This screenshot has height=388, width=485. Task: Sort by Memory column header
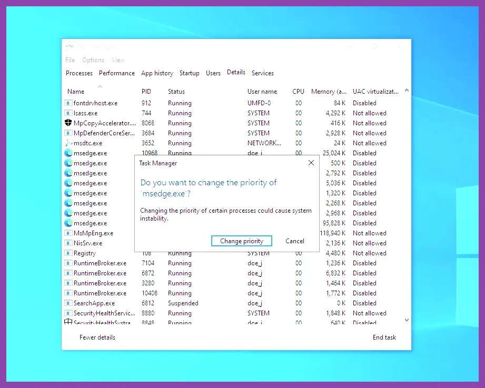pyautogui.click(x=329, y=92)
